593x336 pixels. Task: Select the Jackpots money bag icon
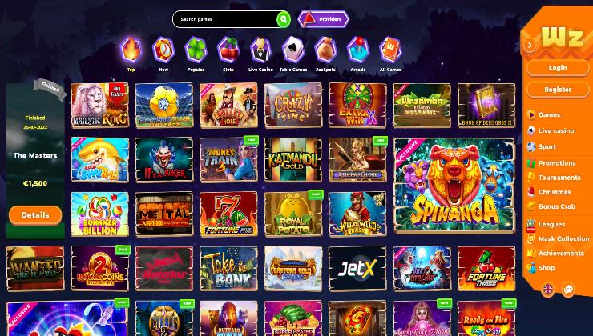[325, 50]
